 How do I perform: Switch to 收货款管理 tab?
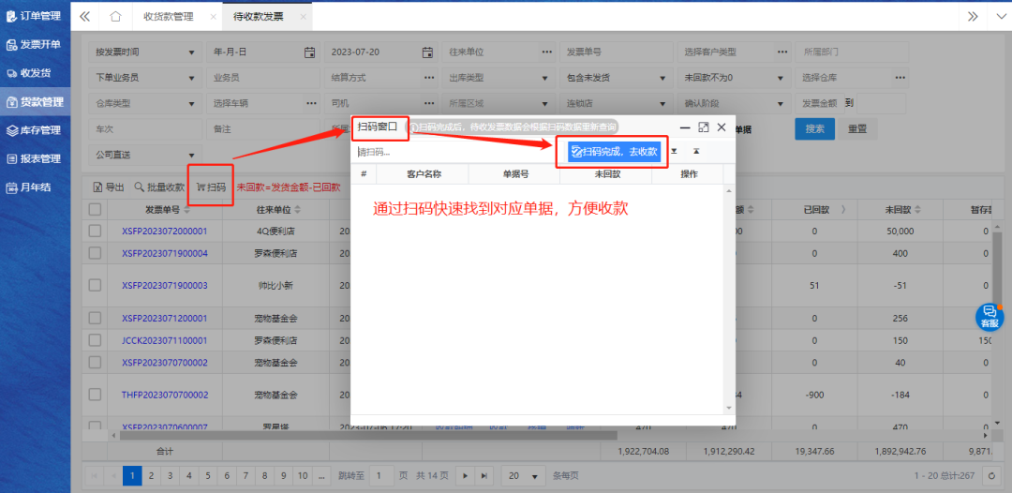click(x=168, y=16)
